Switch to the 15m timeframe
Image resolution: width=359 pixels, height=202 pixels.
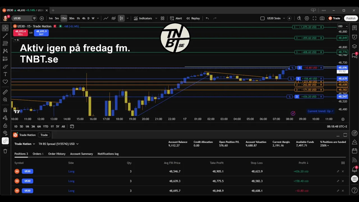point(64,18)
